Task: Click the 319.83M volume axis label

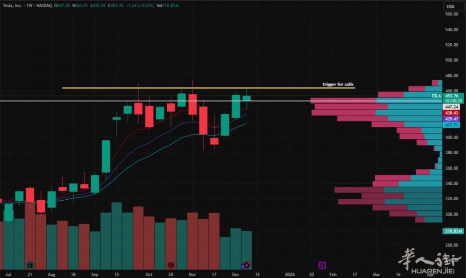Action: (453, 231)
